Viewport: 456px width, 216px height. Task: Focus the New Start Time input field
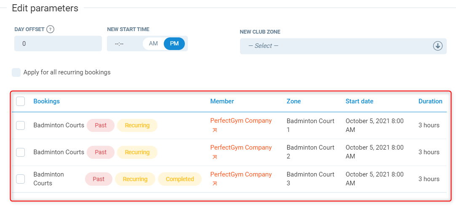tap(124, 44)
